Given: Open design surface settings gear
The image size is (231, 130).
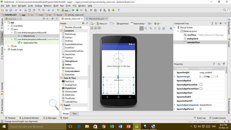Looking at the screenshot, I should click(171, 28).
